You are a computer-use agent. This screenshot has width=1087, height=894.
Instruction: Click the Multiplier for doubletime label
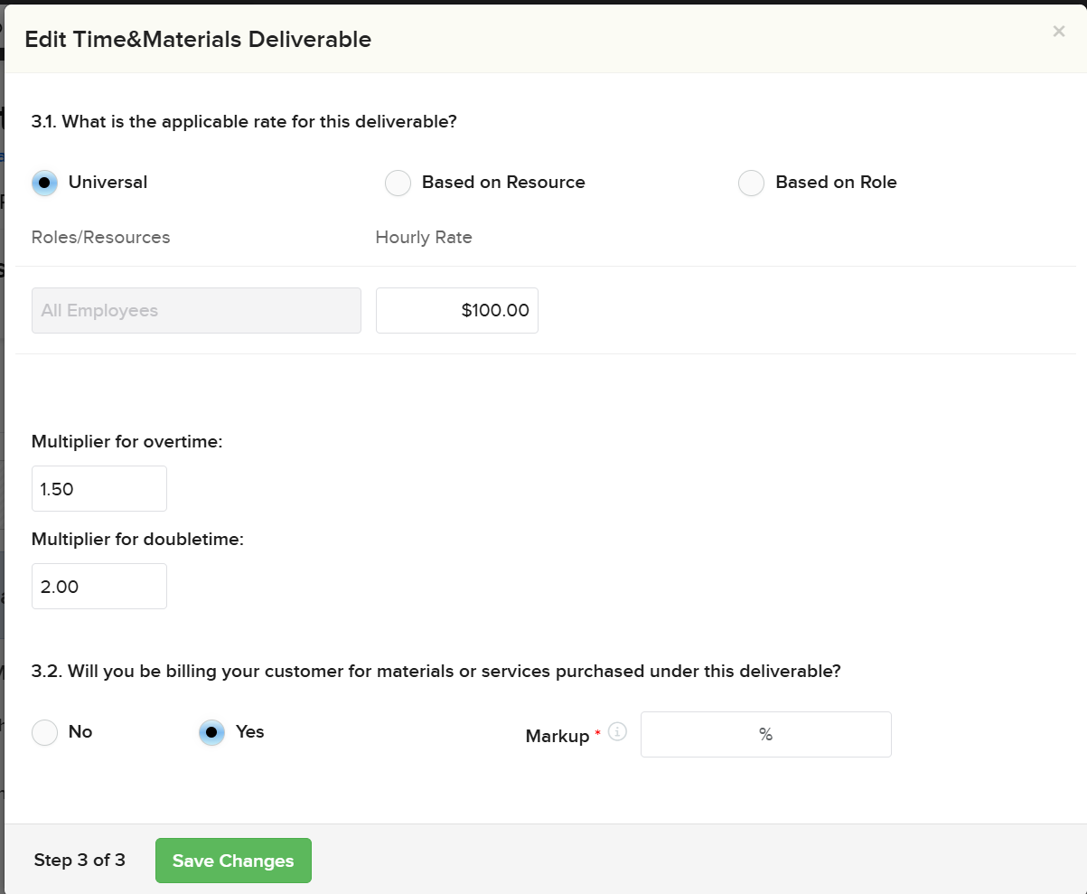(x=137, y=540)
